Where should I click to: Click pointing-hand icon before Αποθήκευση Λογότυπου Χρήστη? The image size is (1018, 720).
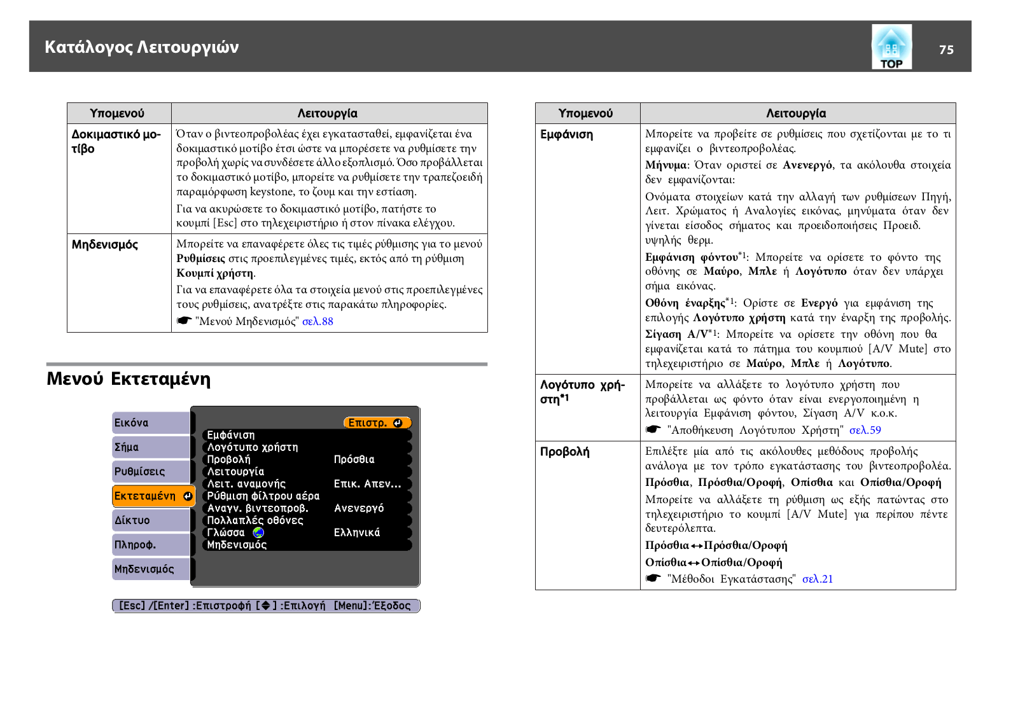click(x=653, y=430)
